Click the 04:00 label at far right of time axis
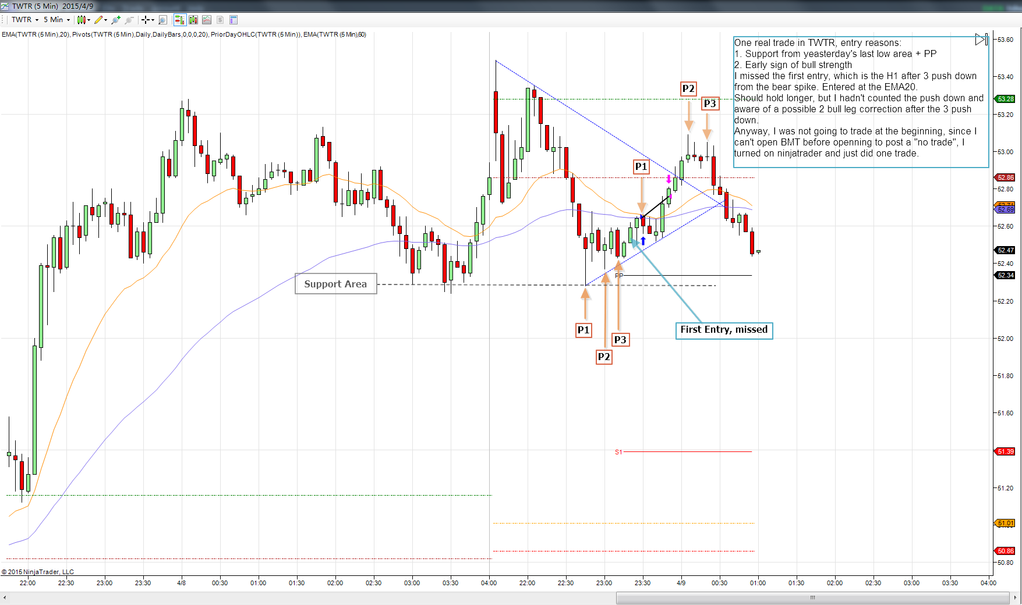The image size is (1022, 605). pyautogui.click(x=988, y=583)
